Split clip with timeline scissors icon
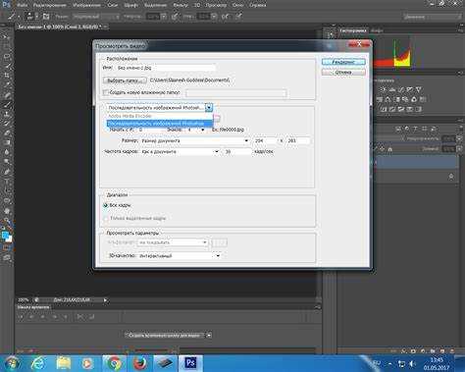Screen dimensions: 465x372 pos(79,317)
